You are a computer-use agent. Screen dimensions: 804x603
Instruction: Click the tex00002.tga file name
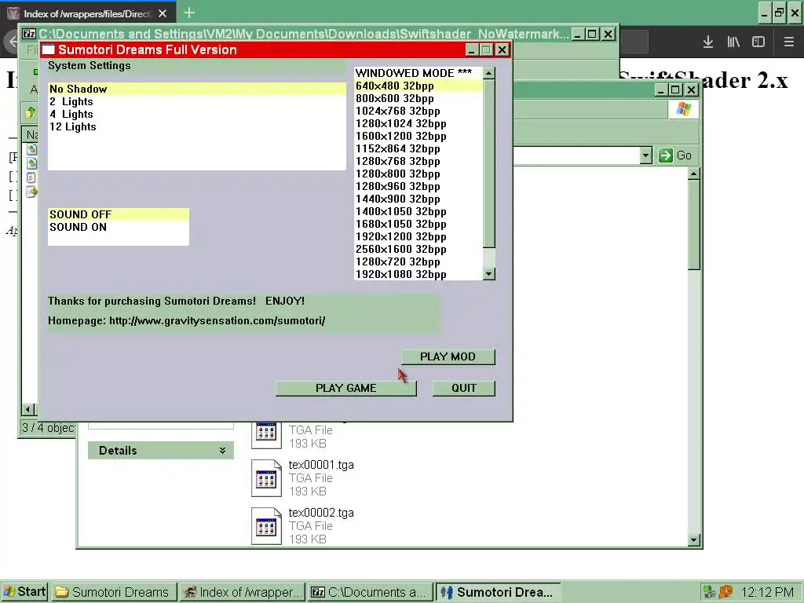pyautogui.click(x=321, y=512)
